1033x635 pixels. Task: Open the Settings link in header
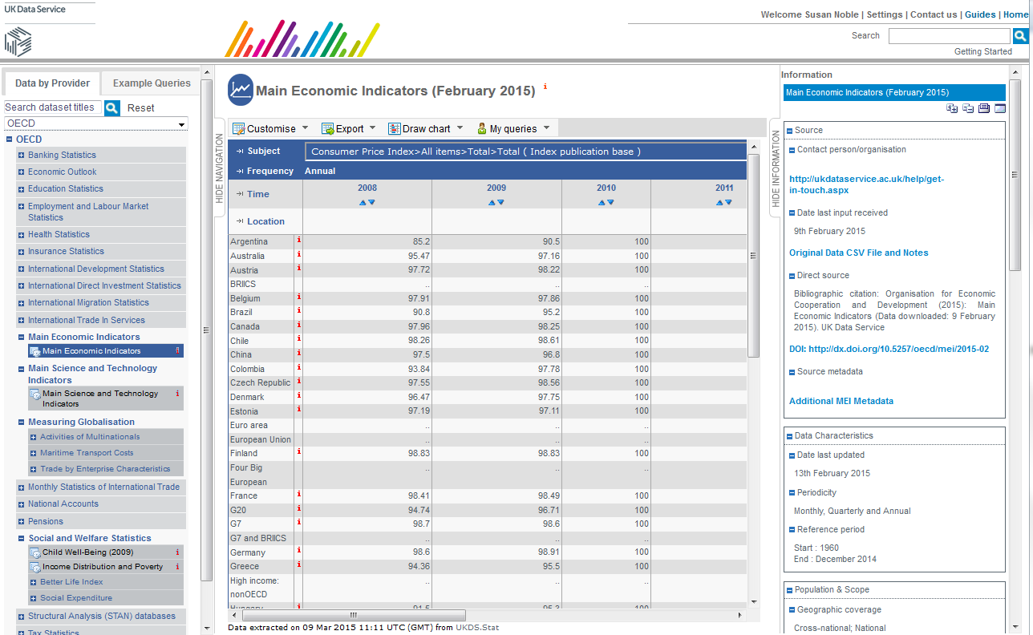coord(885,14)
